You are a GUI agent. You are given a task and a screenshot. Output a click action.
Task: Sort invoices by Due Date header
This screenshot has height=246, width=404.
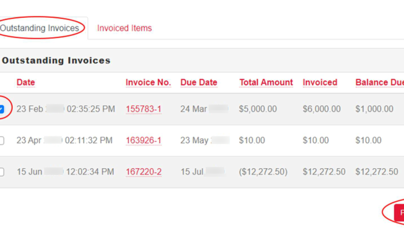[x=199, y=82]
